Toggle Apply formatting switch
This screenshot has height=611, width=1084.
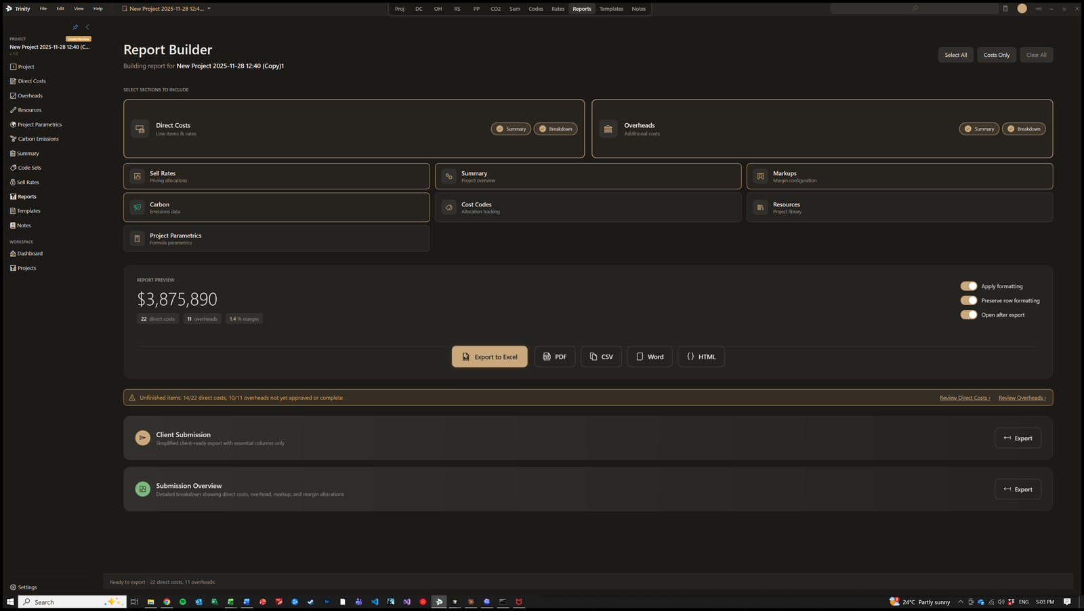tap(969, 286)
